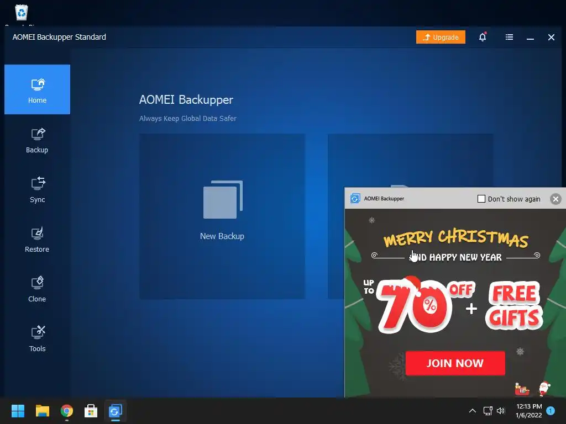Close the AOMEI Backupper main window
The width and height of the screenshot is (566, 424).
point(551,37)
